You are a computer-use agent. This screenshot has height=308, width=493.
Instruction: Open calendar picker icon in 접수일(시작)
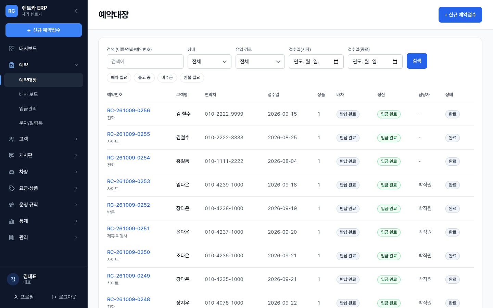click(336, 62)
